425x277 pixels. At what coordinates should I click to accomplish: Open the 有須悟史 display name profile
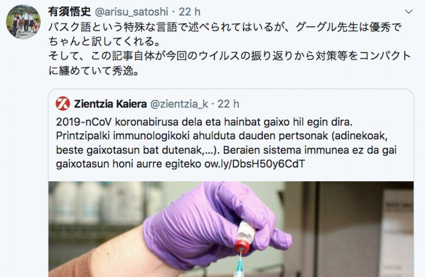click(69, 12)
